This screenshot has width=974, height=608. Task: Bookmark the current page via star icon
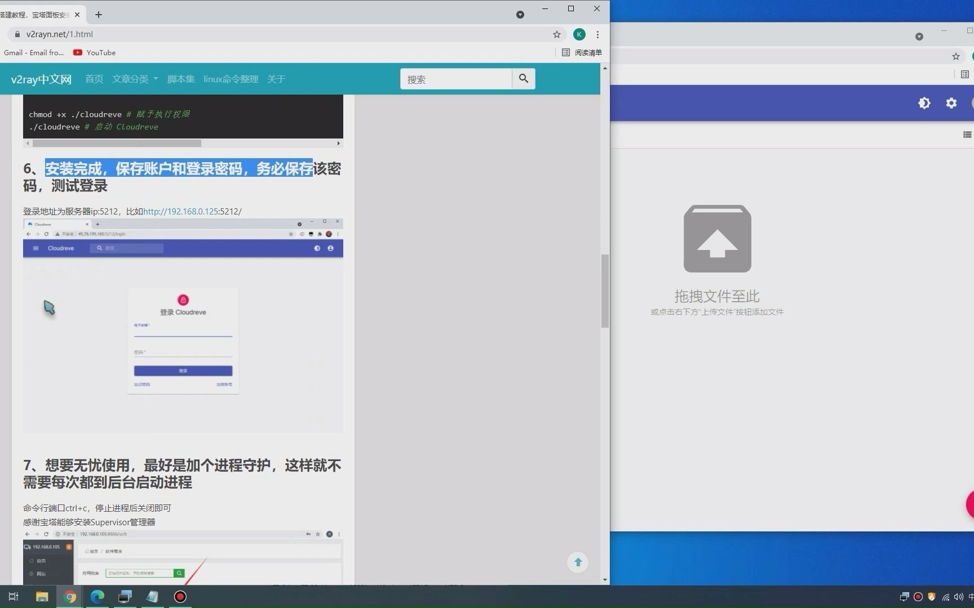pyautogui.click(x=556, y=34)
